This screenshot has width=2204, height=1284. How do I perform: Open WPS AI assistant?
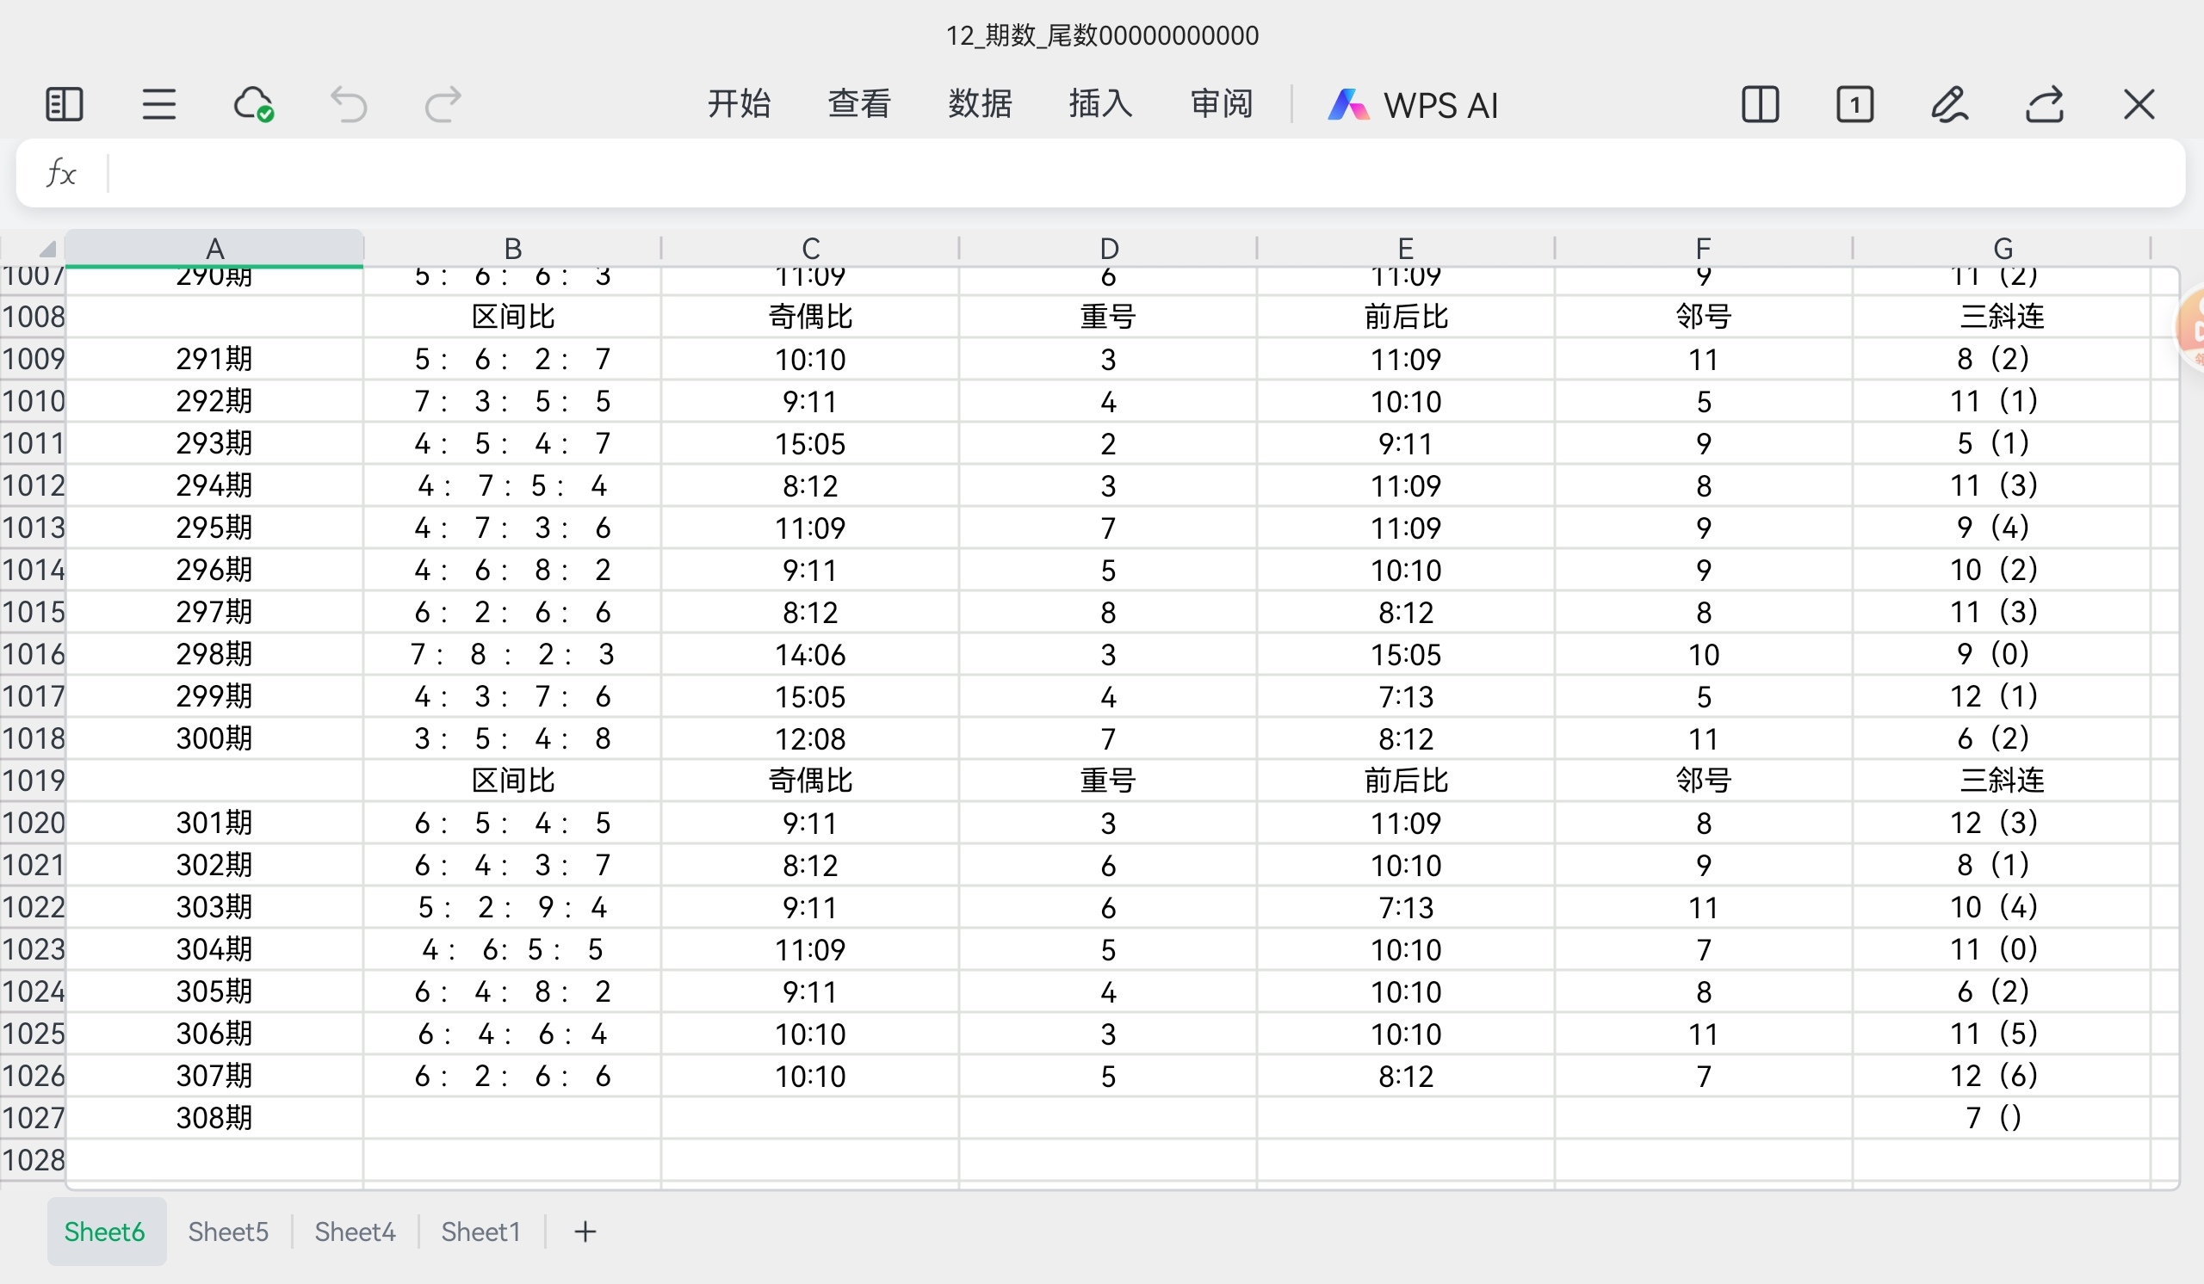(1413, 105)
